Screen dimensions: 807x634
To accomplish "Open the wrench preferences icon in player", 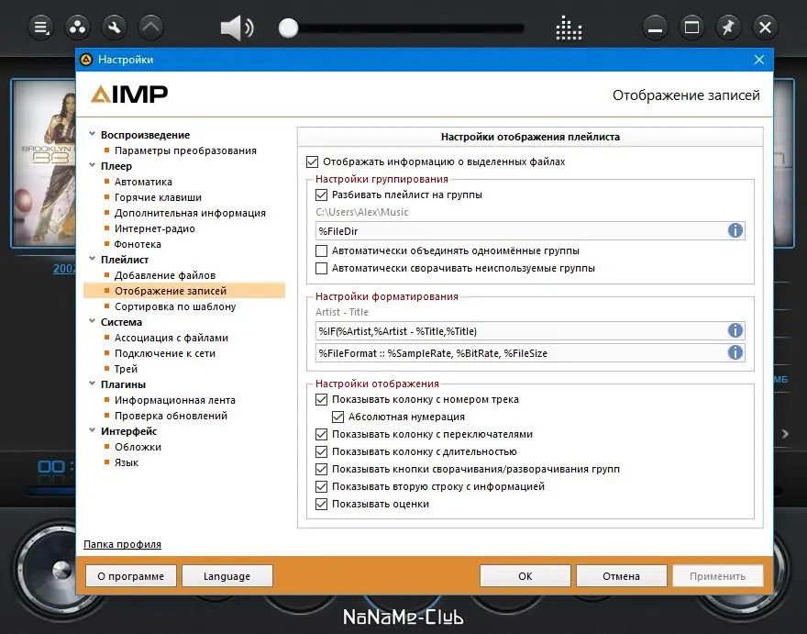I will click(115, 27).
